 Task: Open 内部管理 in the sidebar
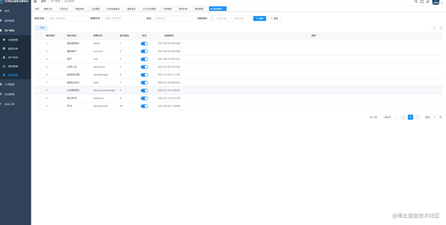(x=15, y=40)
